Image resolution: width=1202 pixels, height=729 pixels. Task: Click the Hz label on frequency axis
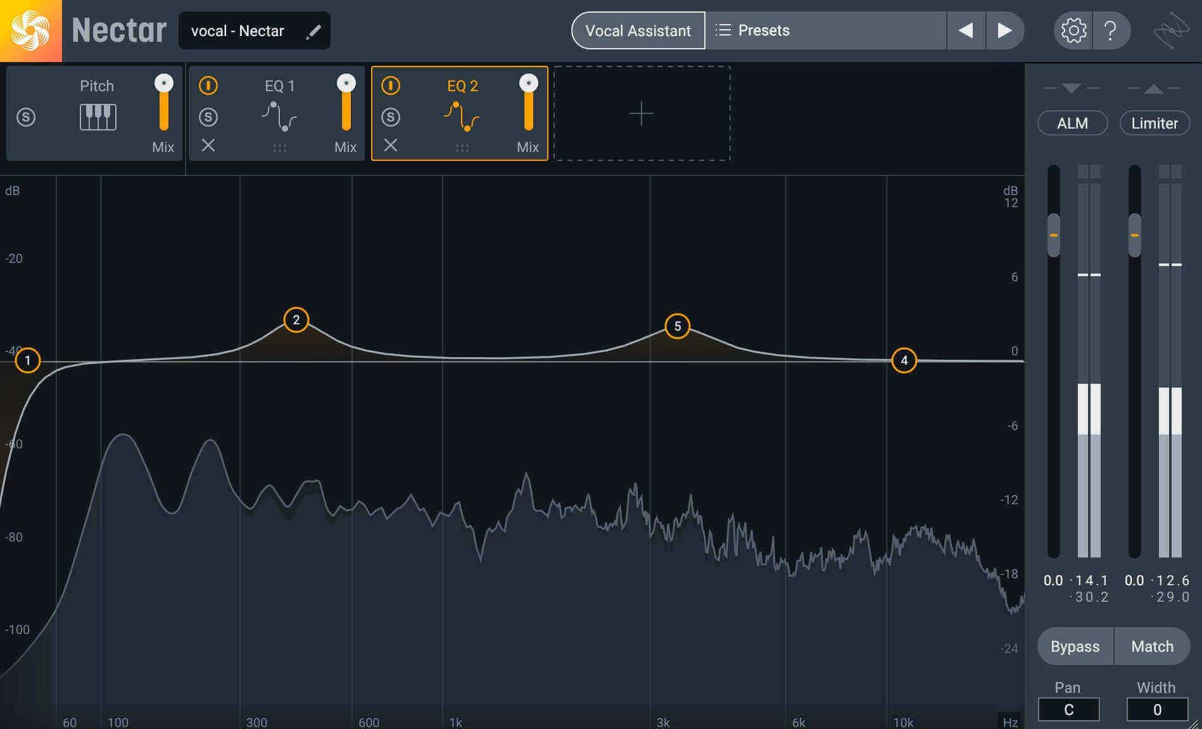click(1010, 722)
